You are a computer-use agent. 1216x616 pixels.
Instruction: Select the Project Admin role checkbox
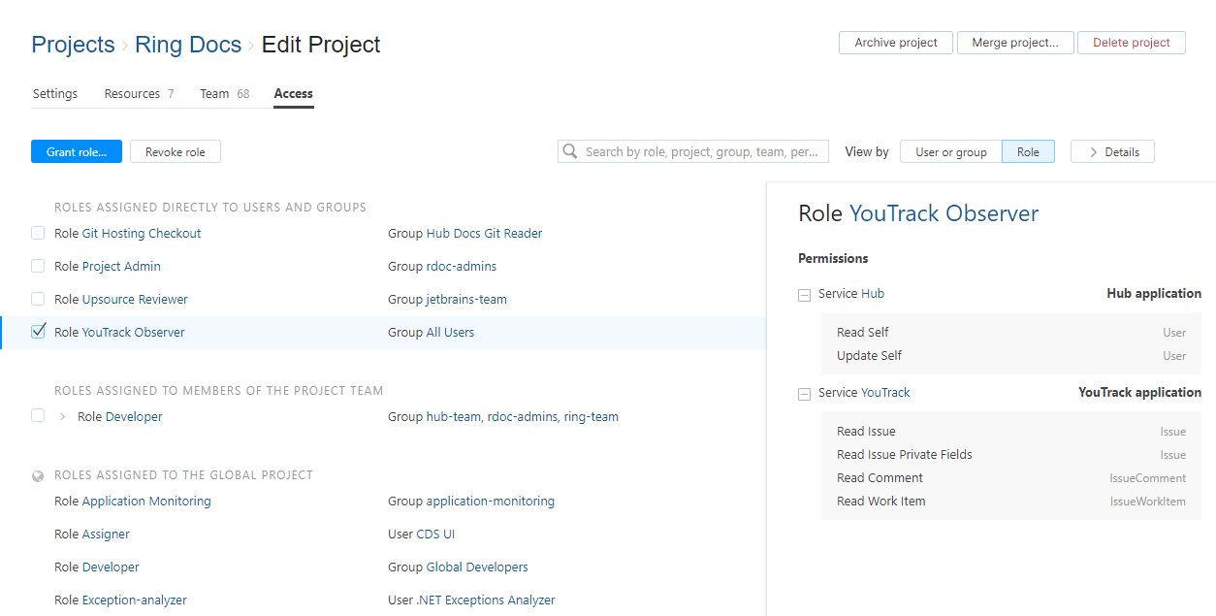pyautogui.click(x=38, y=266)
